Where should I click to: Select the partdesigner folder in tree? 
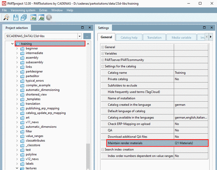(34, 72)
